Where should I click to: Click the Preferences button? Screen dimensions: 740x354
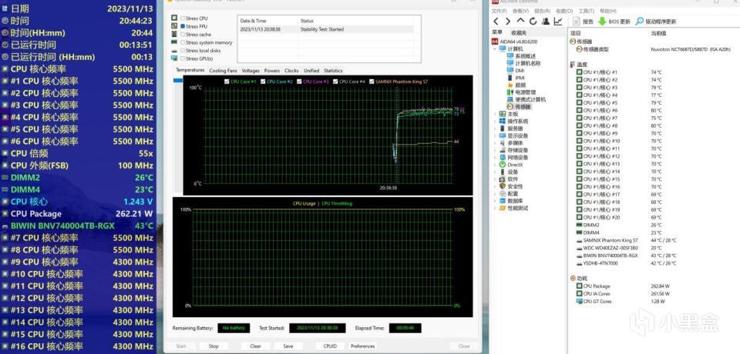point(362,346)
